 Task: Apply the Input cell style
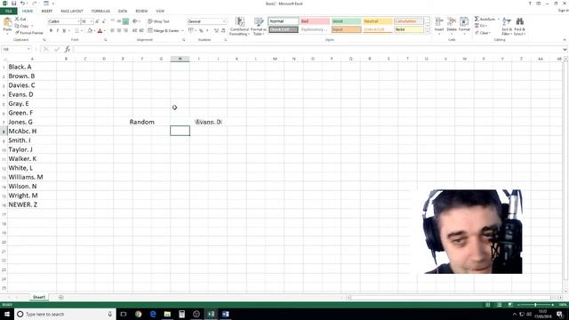[346, 29]
